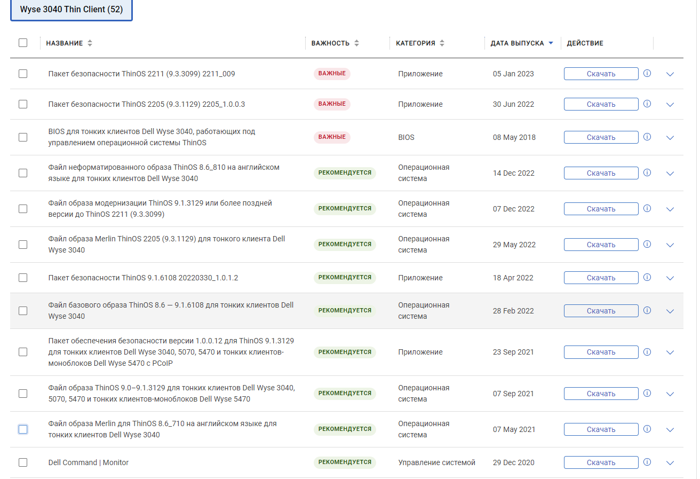Open info icon for Dell Command | Monitor
Screen dimensions: 700x479
[647, 462]
